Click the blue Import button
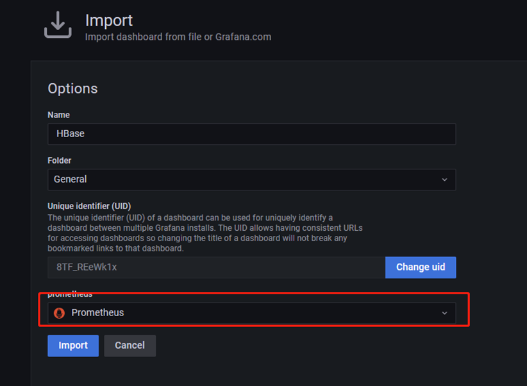527x386 pixels. tap(73, 346)
